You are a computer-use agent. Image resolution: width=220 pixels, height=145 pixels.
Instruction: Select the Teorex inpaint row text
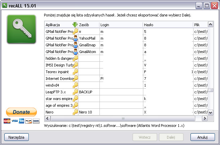(57, 72)
